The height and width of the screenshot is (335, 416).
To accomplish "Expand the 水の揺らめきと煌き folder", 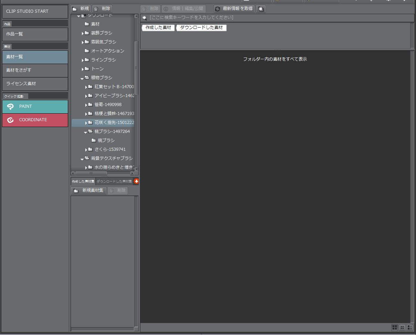I will click(x=86, y=168).
